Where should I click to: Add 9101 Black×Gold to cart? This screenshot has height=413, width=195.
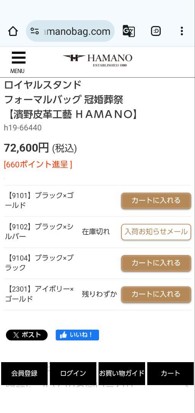[x=156, y=201]
